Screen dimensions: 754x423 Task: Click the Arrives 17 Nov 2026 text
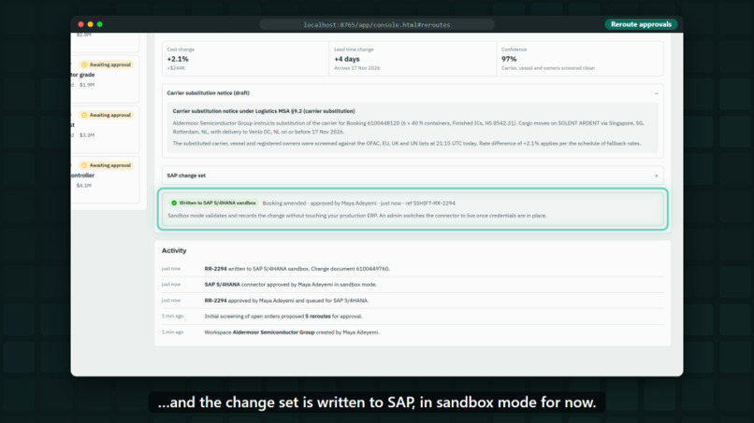pos(356,68)
